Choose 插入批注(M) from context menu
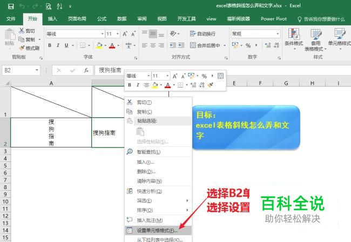This screenshot has height=242, width=351. 158,220
